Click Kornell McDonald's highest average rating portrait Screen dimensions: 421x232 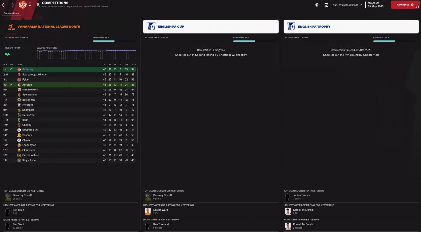(288, 212)
